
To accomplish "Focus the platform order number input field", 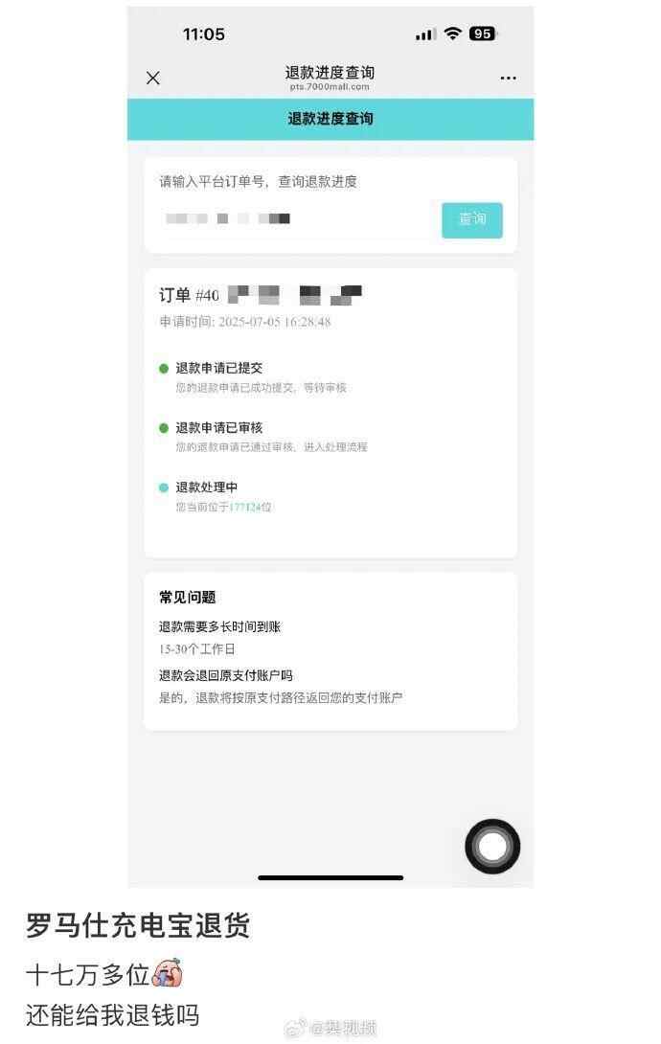I will tap(296, 219).
